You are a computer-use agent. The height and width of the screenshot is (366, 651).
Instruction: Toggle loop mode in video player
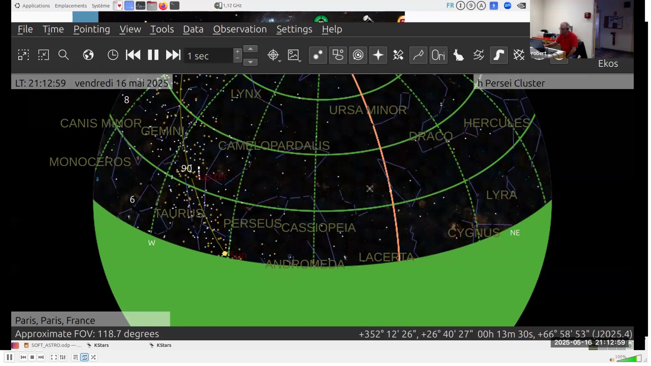tap(84, 357)
